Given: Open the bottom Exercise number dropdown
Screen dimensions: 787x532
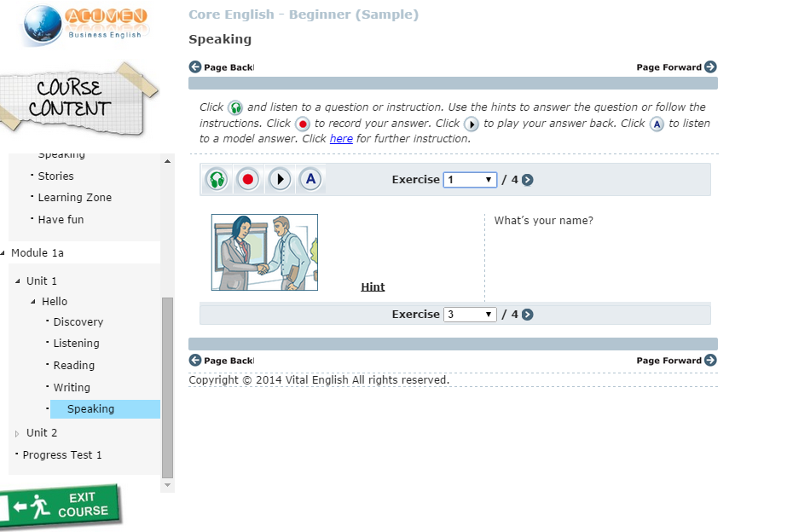Looking at the screenshot, I should 470,315.
